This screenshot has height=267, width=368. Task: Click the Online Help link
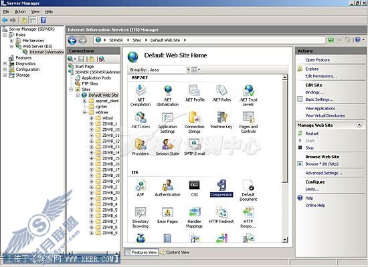click(315, 206)
